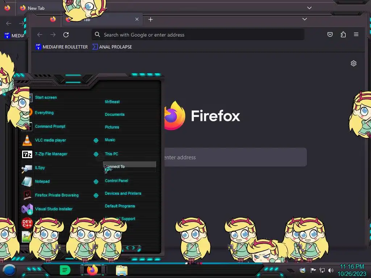Screen dimensions: 371x278
Task: Go back in background Firefox window
Action: (x=9, y=23)
